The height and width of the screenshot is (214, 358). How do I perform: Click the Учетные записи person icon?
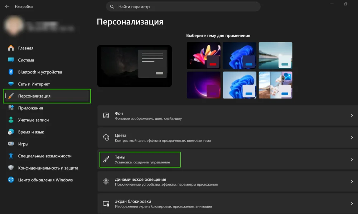tap(11, 120)
